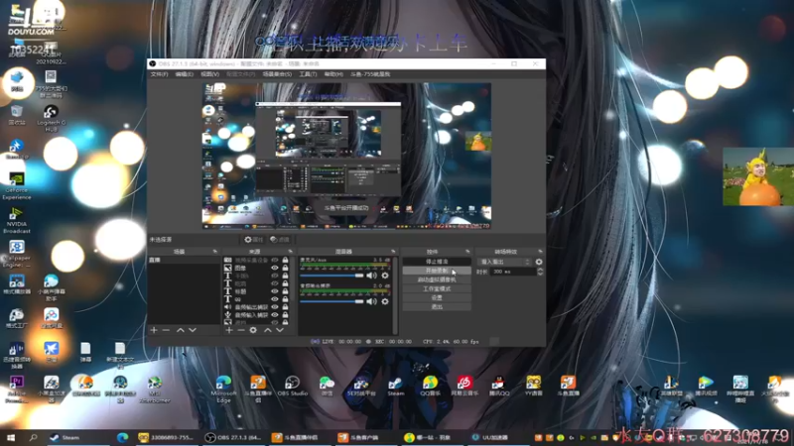Image resolution: width=794 pixels, height=446 pixels.
Task: Open GeForce Experience desktop icon
Action: tap(17, 185)
